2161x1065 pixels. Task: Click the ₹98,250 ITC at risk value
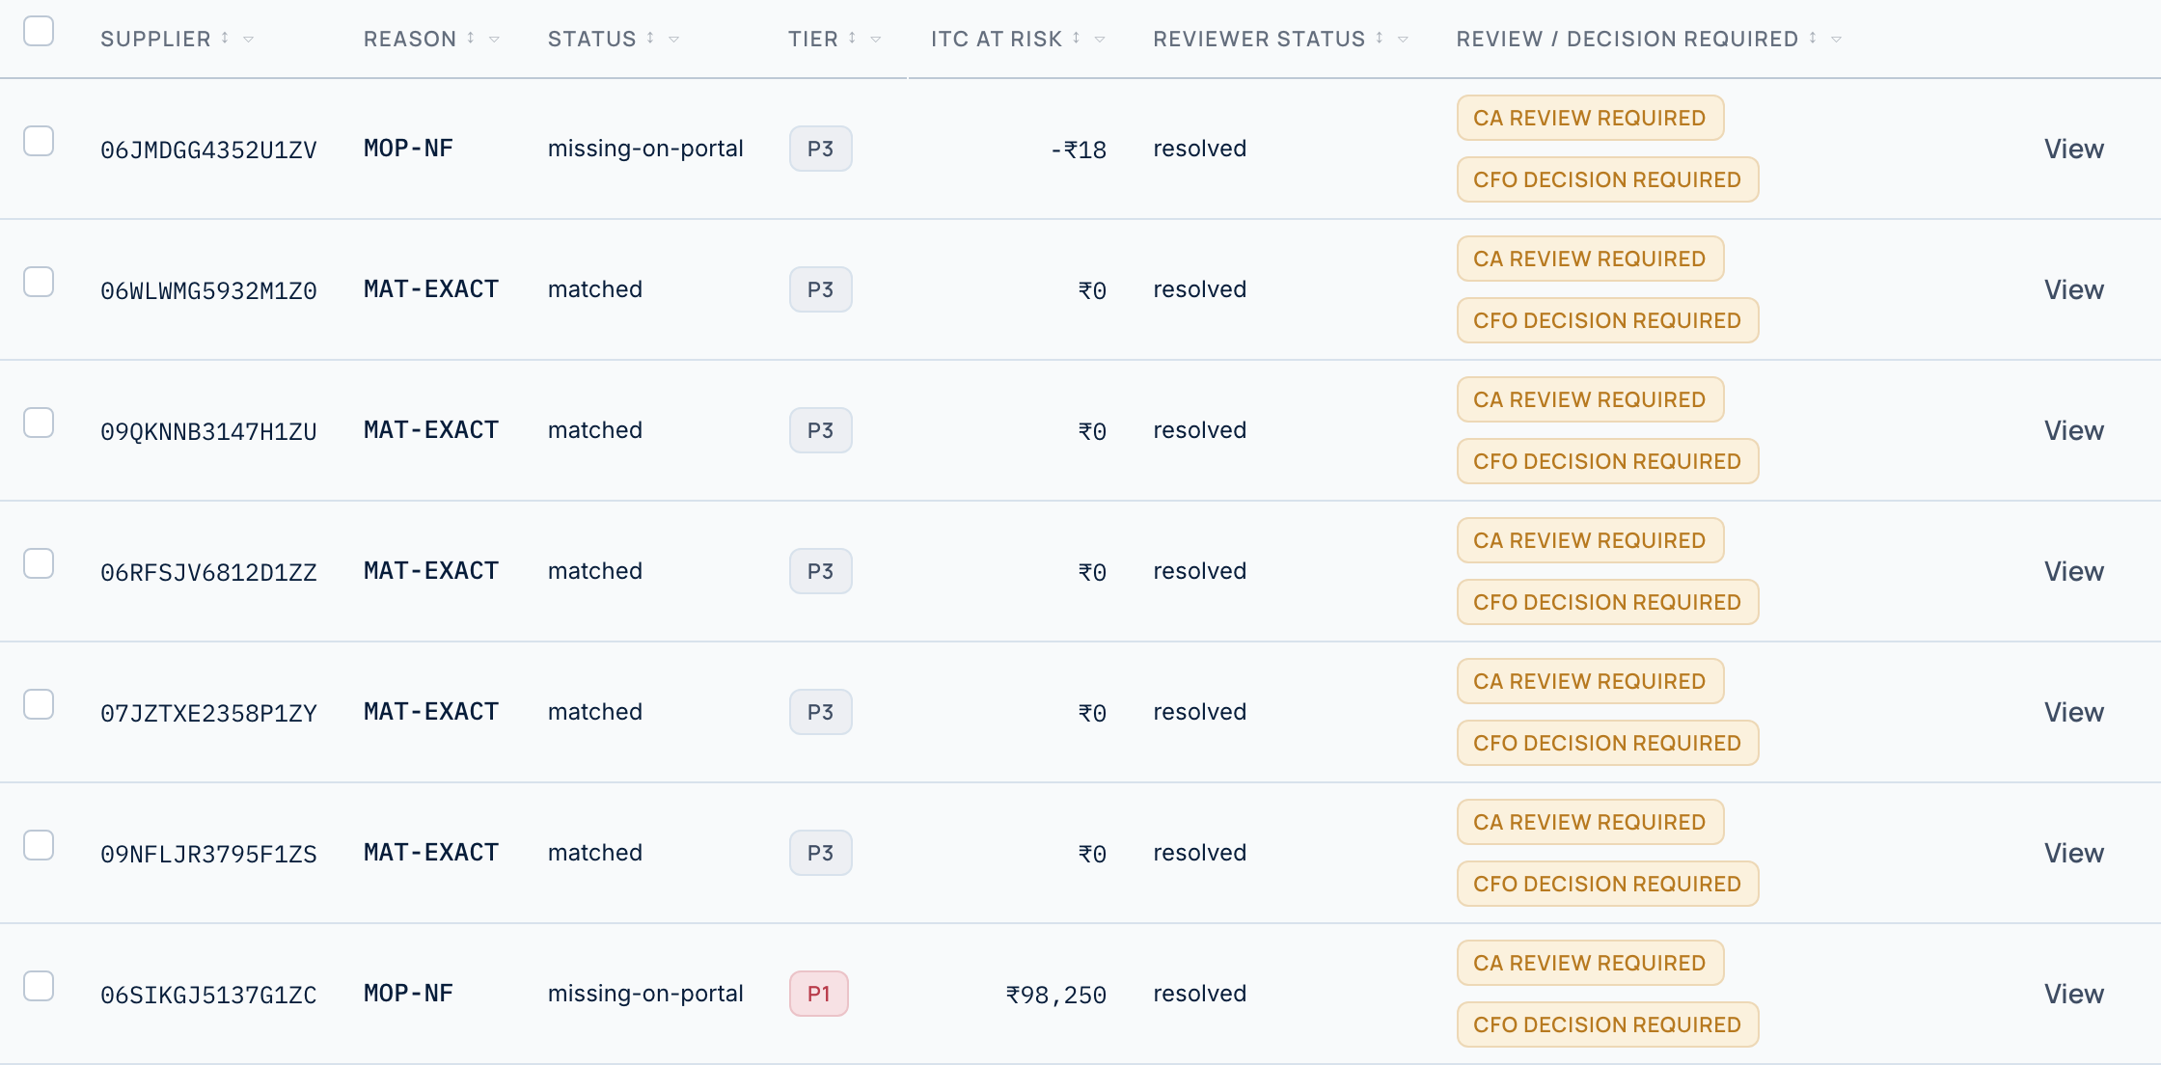point(1056,995)
